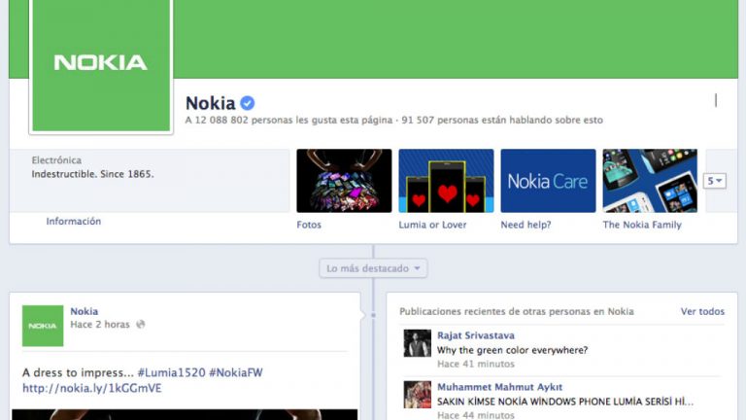This screenshot has width=746, height=420.
Task: Open the Lo más destacado dropdown
Action: [x=373, y=268]
